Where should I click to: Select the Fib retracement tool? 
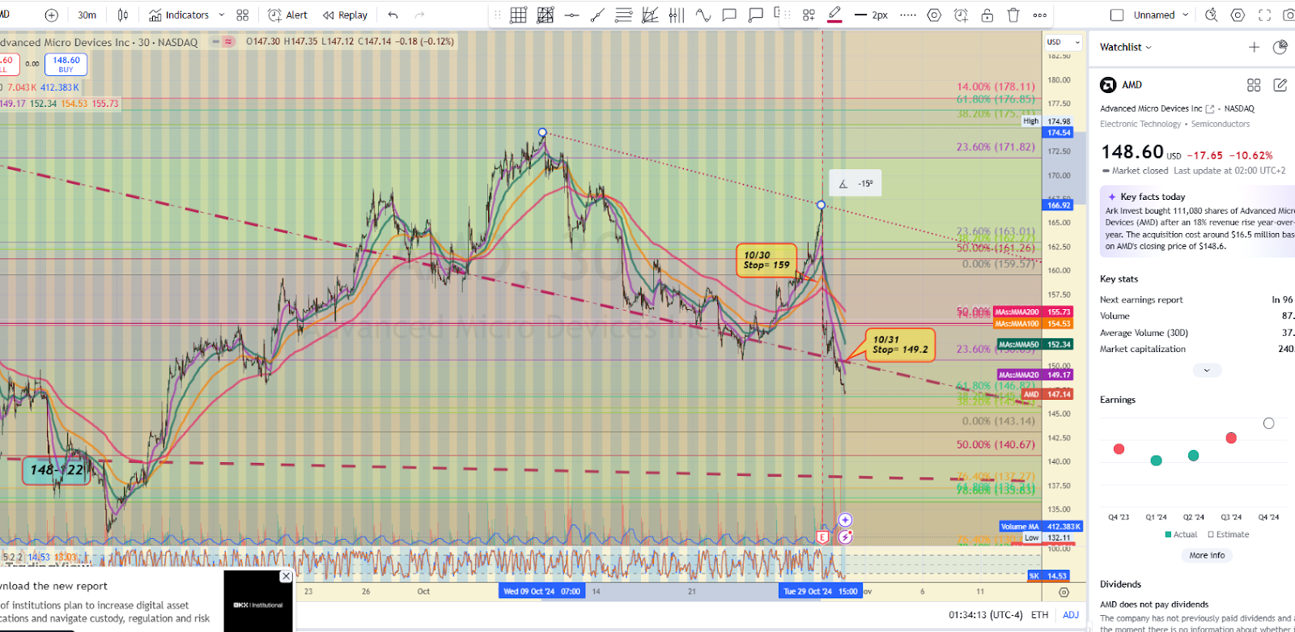tap(623, 15)
